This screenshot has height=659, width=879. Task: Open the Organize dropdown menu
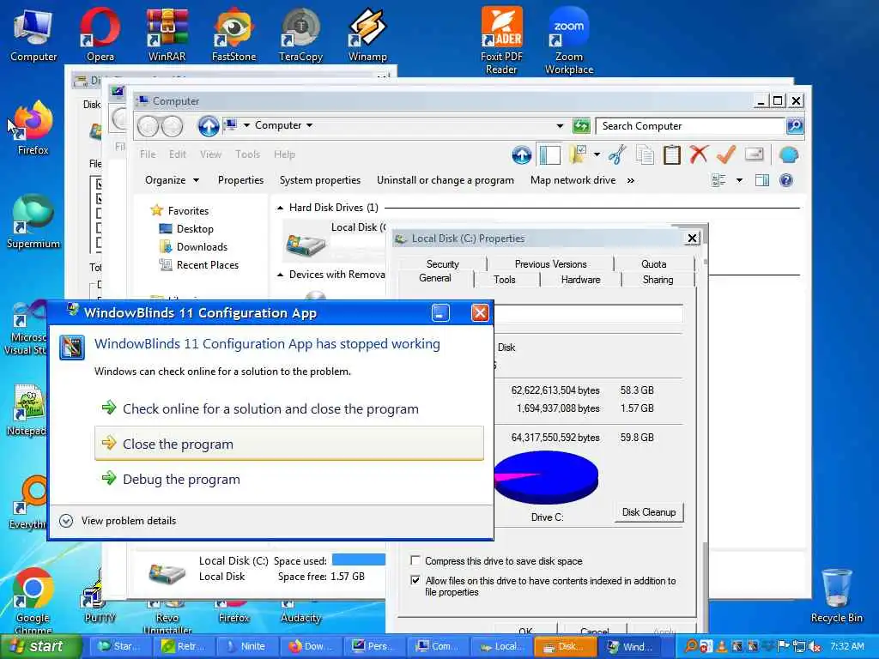[172, 180]
